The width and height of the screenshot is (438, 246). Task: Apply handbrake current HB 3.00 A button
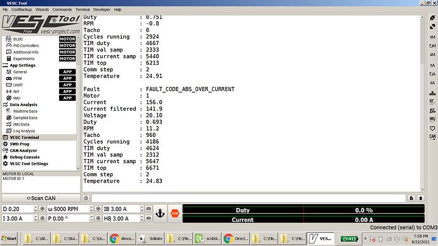click(x=149, y=218)
